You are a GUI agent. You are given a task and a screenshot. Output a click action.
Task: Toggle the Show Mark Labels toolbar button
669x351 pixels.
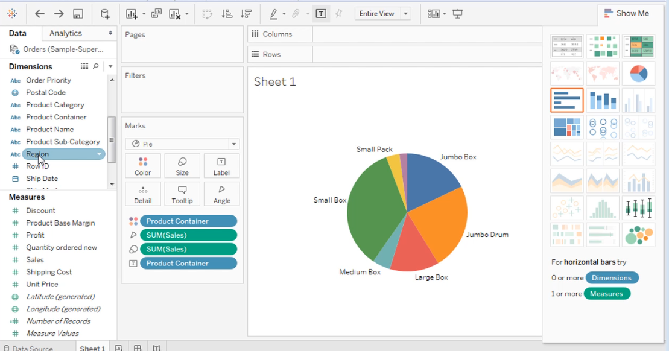coord(321,13)
